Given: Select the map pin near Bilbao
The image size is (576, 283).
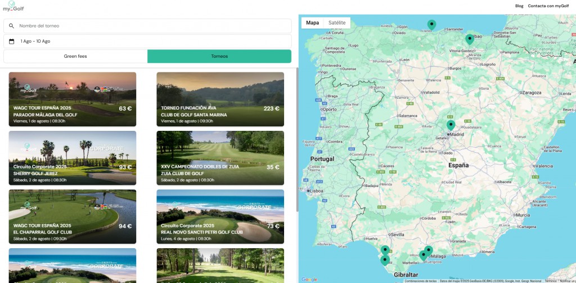Looking at the screenshot, I should tap(470, 39).
